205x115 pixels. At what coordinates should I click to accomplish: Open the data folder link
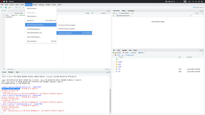(x=120, y=64)
